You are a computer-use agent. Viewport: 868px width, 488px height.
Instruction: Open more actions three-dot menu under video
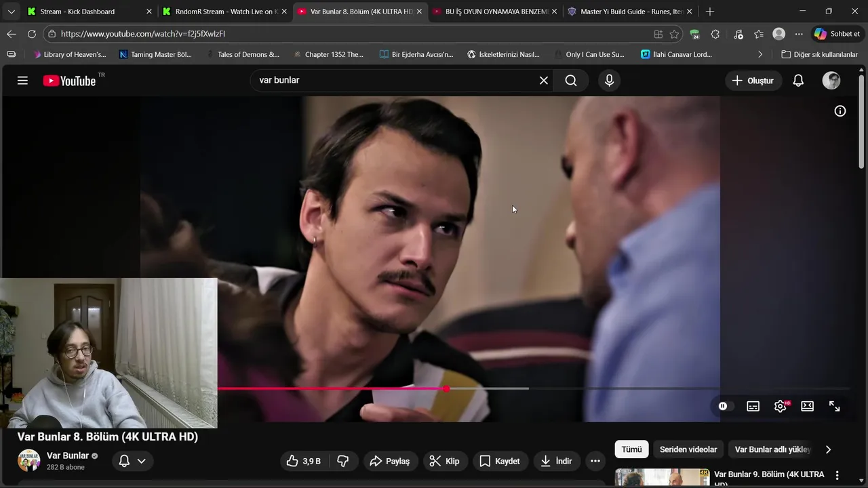pyautogui.click(x=595, y=461)
